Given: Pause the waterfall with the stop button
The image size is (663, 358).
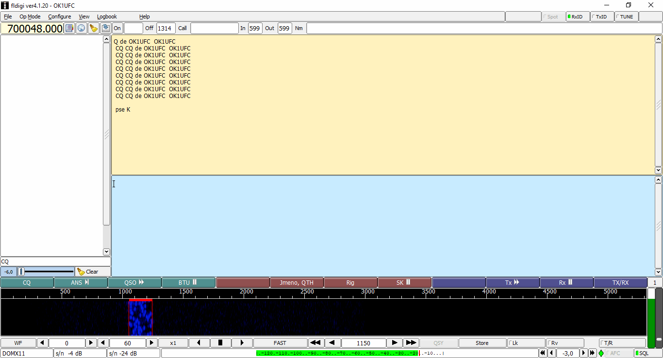Looking at the screenshot, I should click(220, 343).
